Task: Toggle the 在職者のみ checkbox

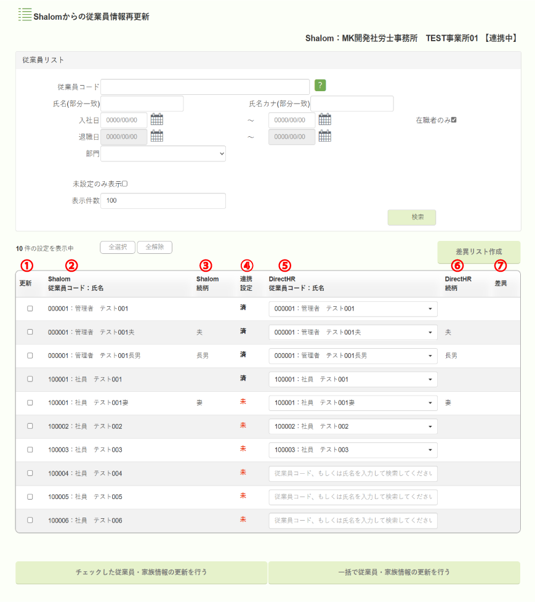Action: pyautogui.click(x=454, y=120)
